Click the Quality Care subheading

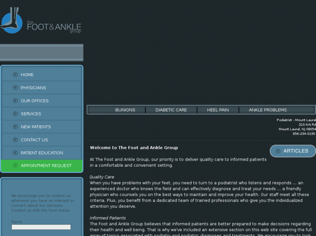point(102,177)
